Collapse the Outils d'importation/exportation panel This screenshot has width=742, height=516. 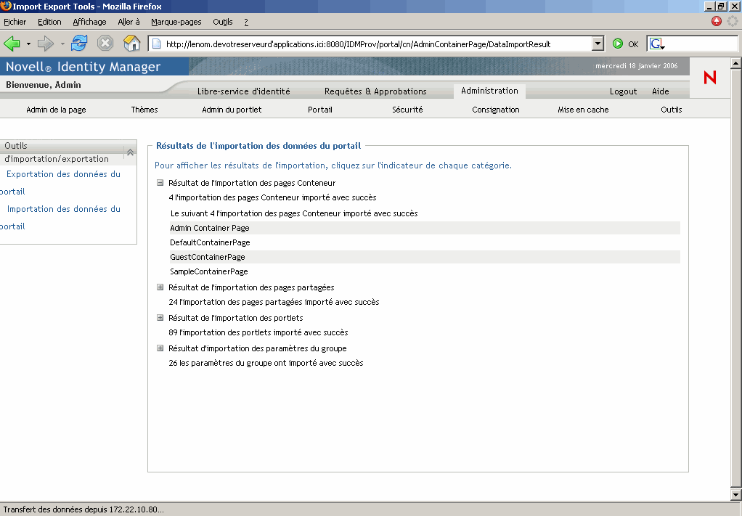(130, 152)
